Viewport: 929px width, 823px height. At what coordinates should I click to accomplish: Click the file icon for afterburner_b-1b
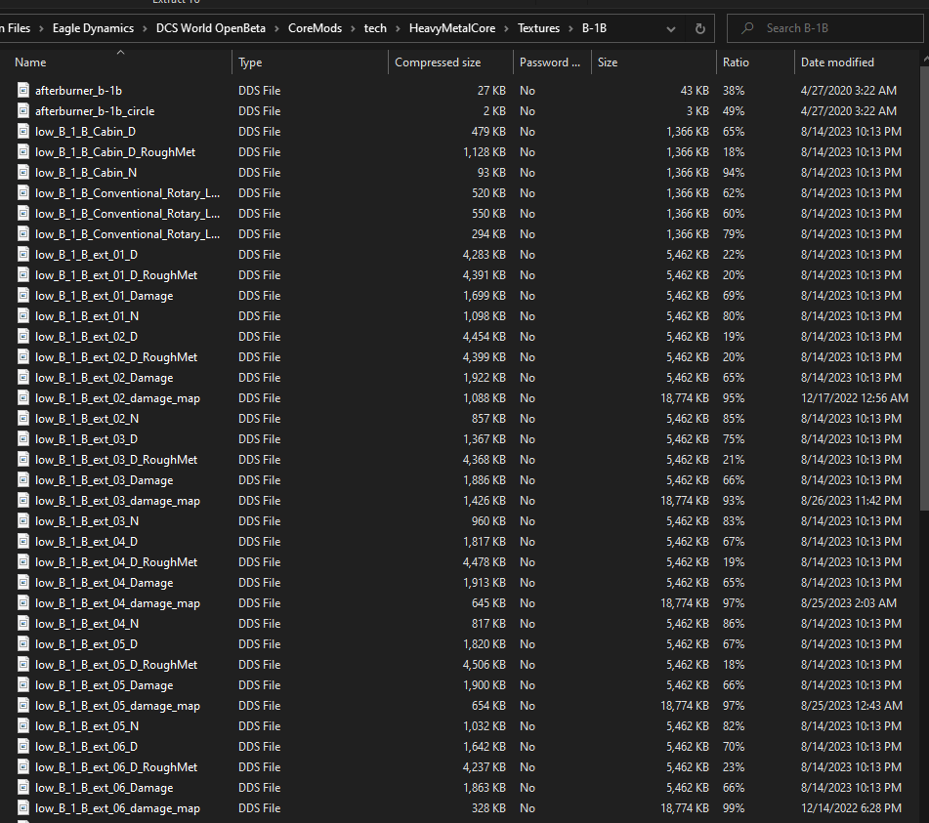click(23, 90)
